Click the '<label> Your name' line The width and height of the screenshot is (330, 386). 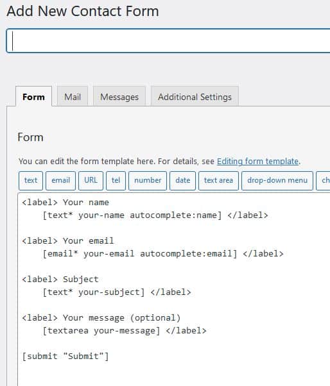point(65,203)
